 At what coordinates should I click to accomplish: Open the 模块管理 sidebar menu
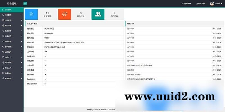point(12,47)
